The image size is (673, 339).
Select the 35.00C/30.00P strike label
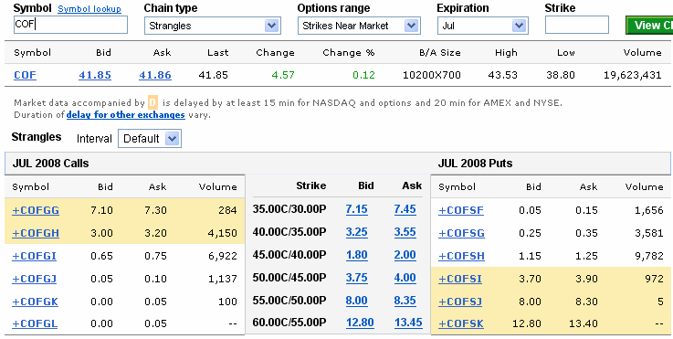coord(289,209)
